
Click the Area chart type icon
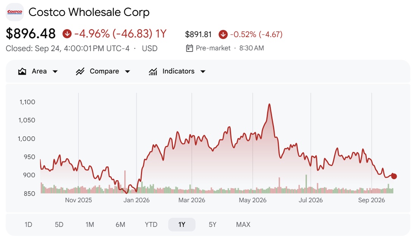point(22,71)
